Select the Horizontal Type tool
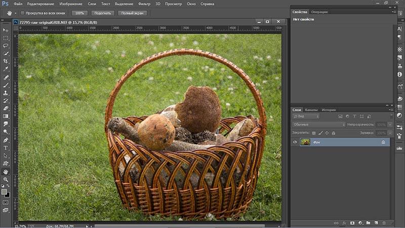 tap(6, 148)
